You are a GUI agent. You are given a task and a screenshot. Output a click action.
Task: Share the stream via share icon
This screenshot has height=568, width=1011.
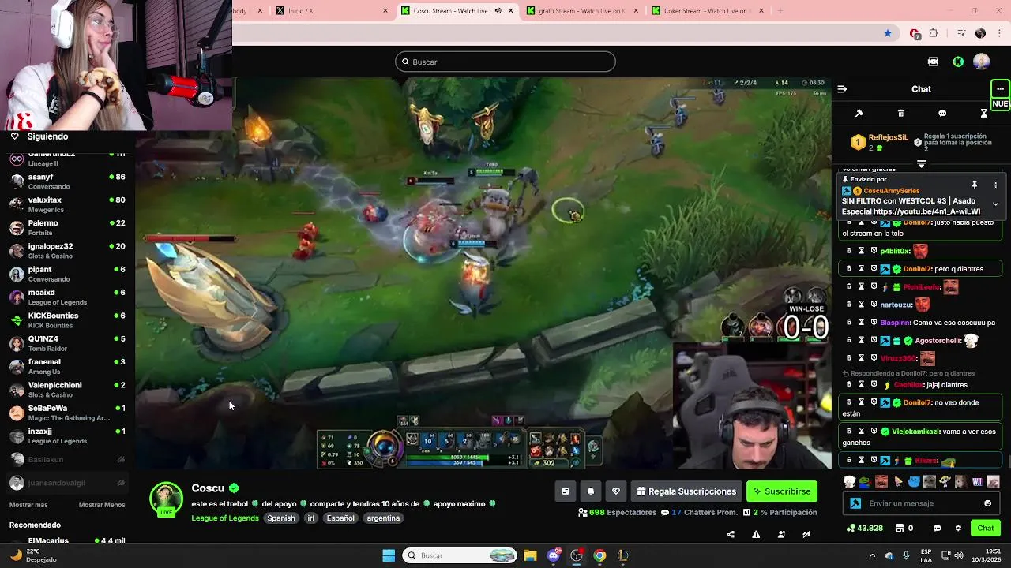tap(731, 534)
